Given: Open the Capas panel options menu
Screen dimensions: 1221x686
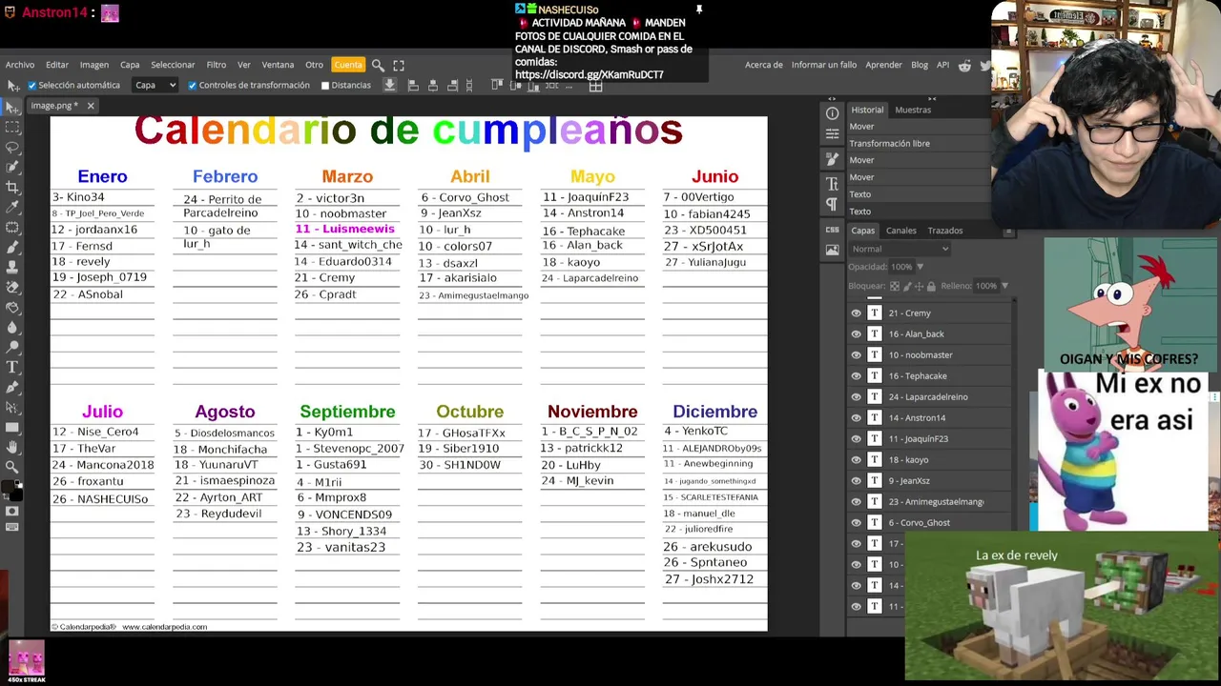Looking at the screenshot, I should point(1008,231).
